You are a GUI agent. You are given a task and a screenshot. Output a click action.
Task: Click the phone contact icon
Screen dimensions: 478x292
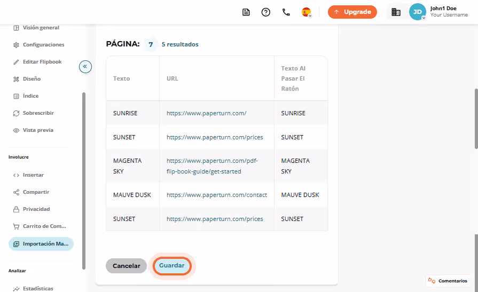286,12
